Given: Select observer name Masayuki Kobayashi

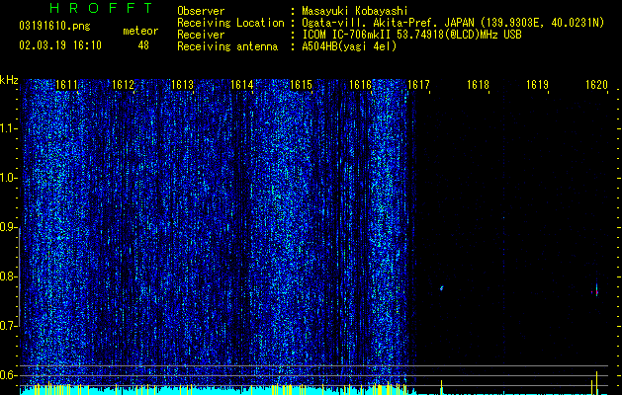Looking at the screenshot, I should (x=355, y=11).
